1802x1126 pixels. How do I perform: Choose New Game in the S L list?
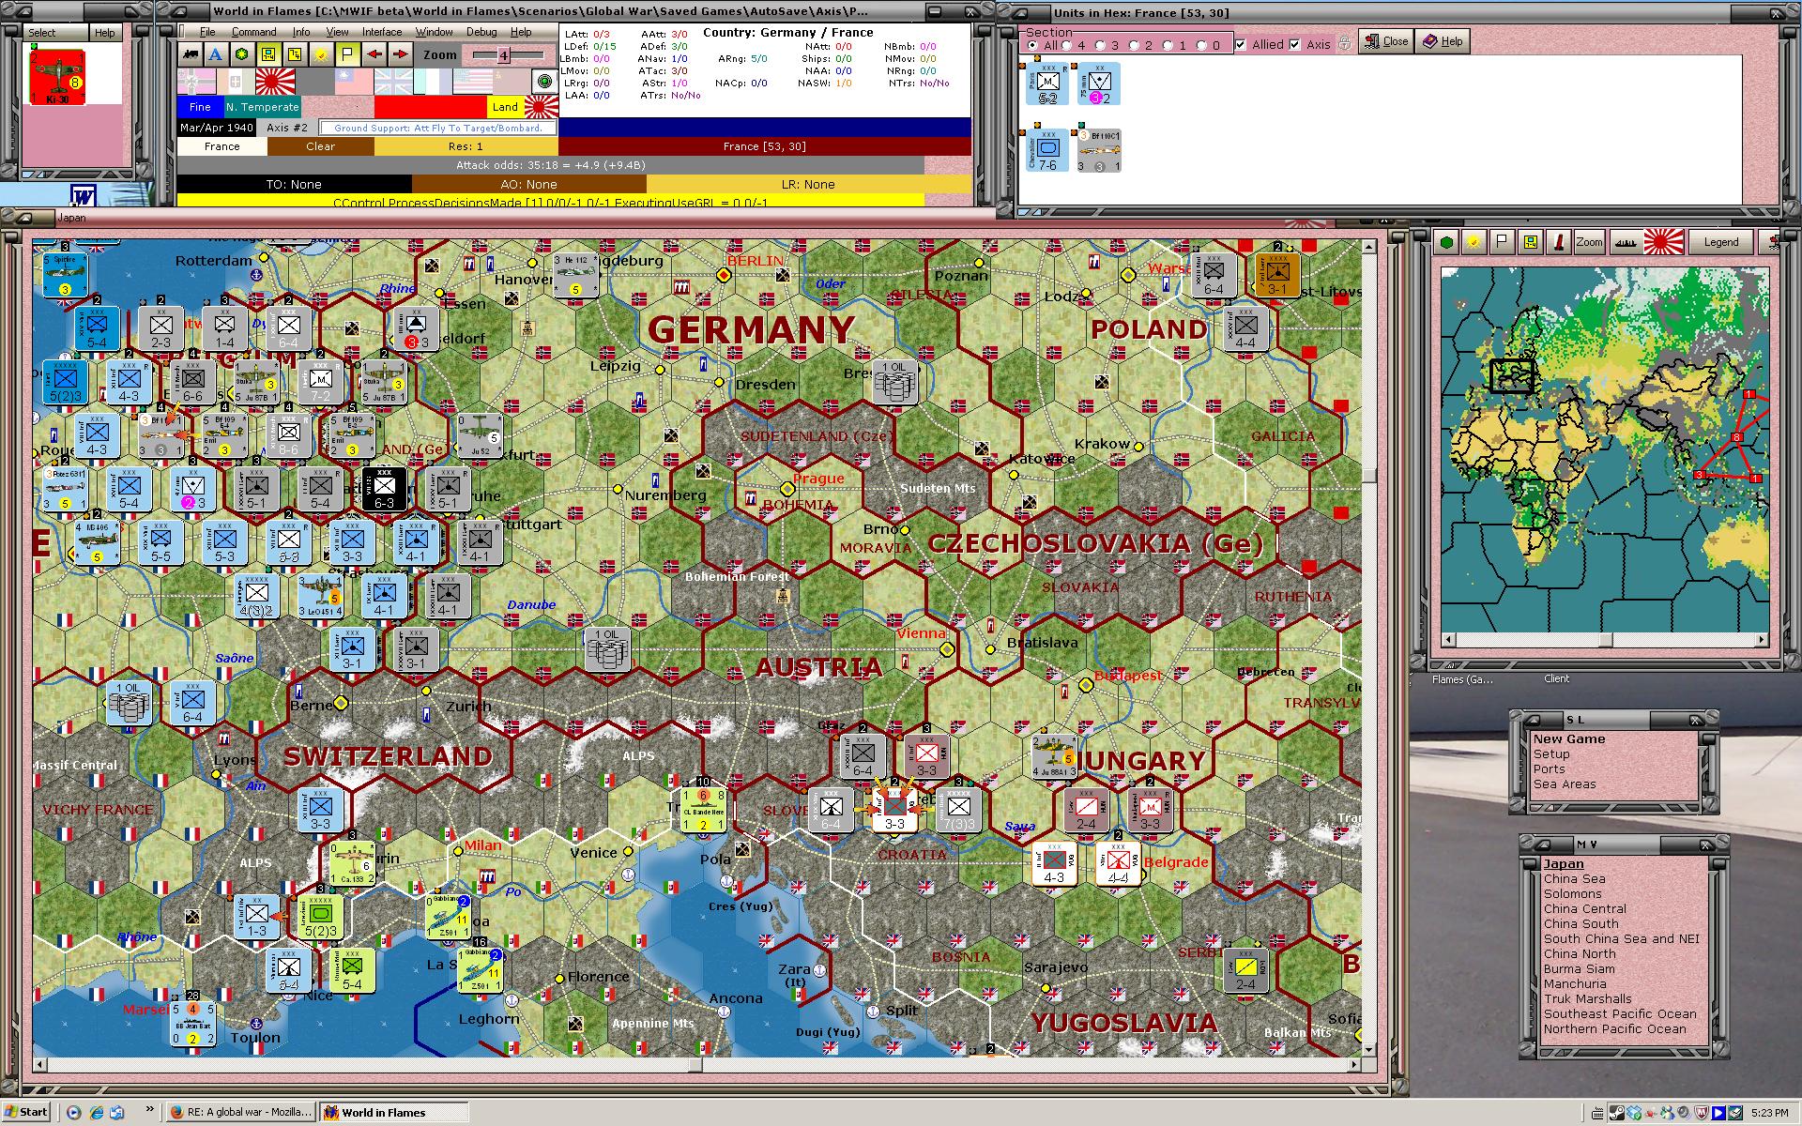click(1569, 738)
